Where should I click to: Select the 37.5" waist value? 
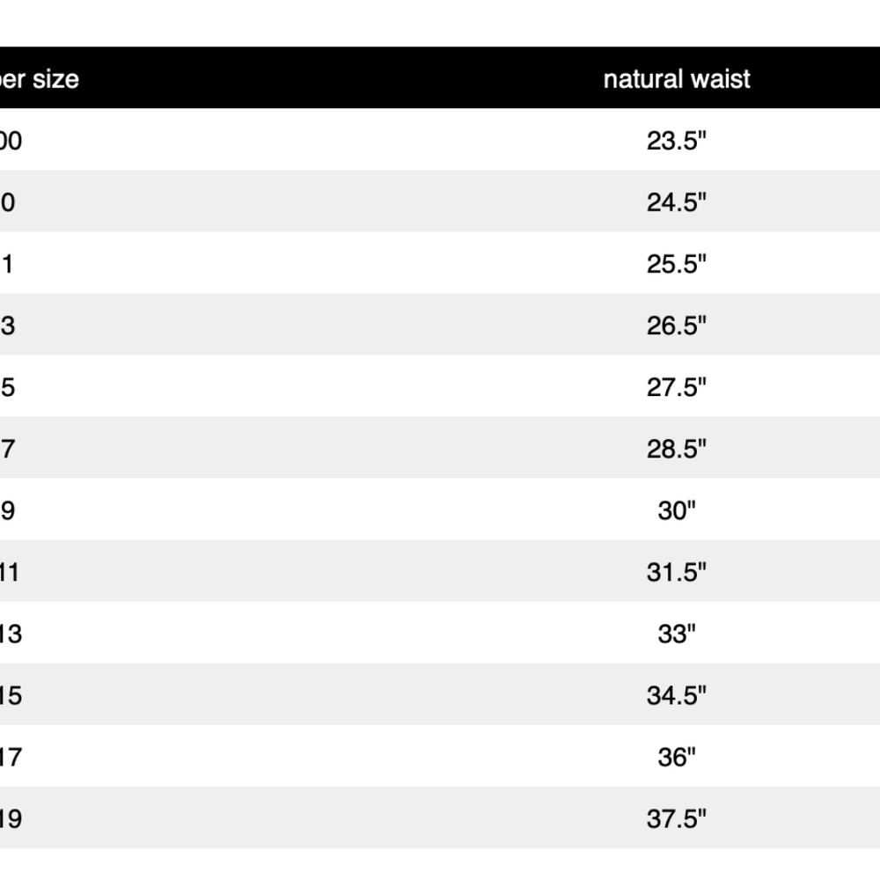point(676,819)
